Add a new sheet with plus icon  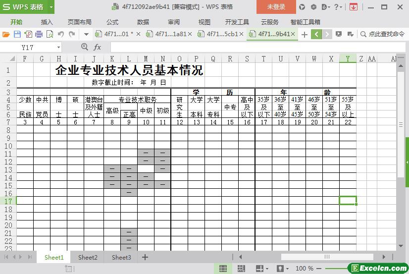tap(145, 257)
